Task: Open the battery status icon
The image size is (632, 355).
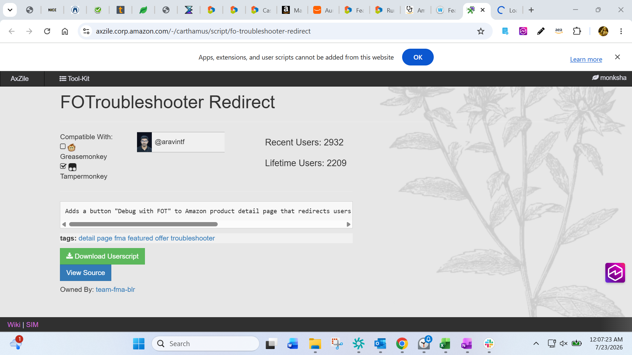Action: [x=577, y=344]
